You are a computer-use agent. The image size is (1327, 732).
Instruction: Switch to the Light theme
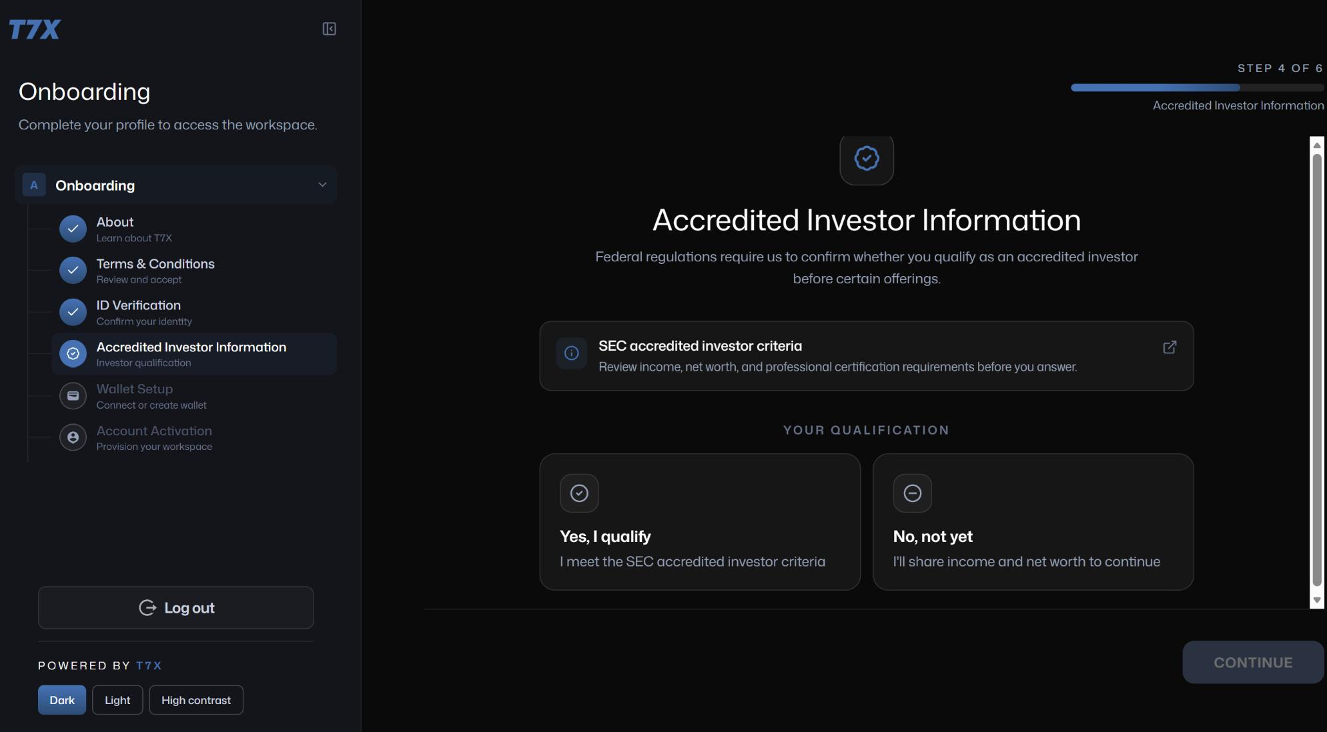[x=117, y=700]
